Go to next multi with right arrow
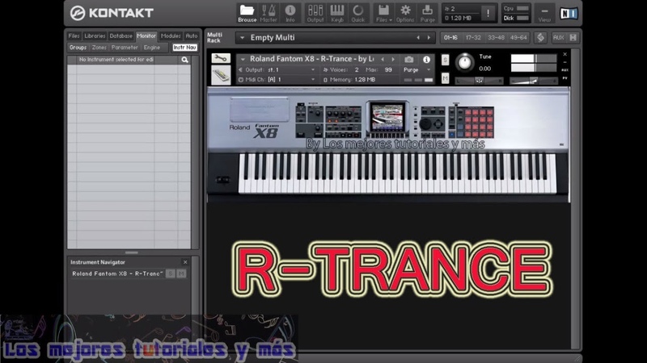This screenshot has height=363, width=647. (x=429, y=38)
